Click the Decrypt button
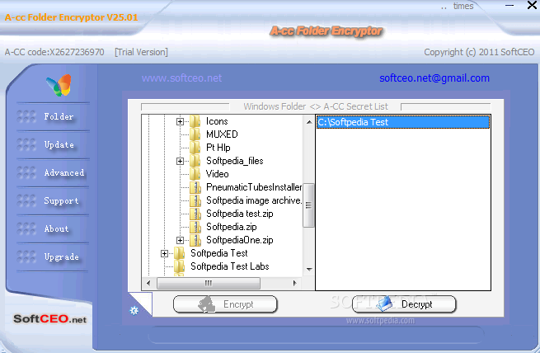 coord(404,304)
